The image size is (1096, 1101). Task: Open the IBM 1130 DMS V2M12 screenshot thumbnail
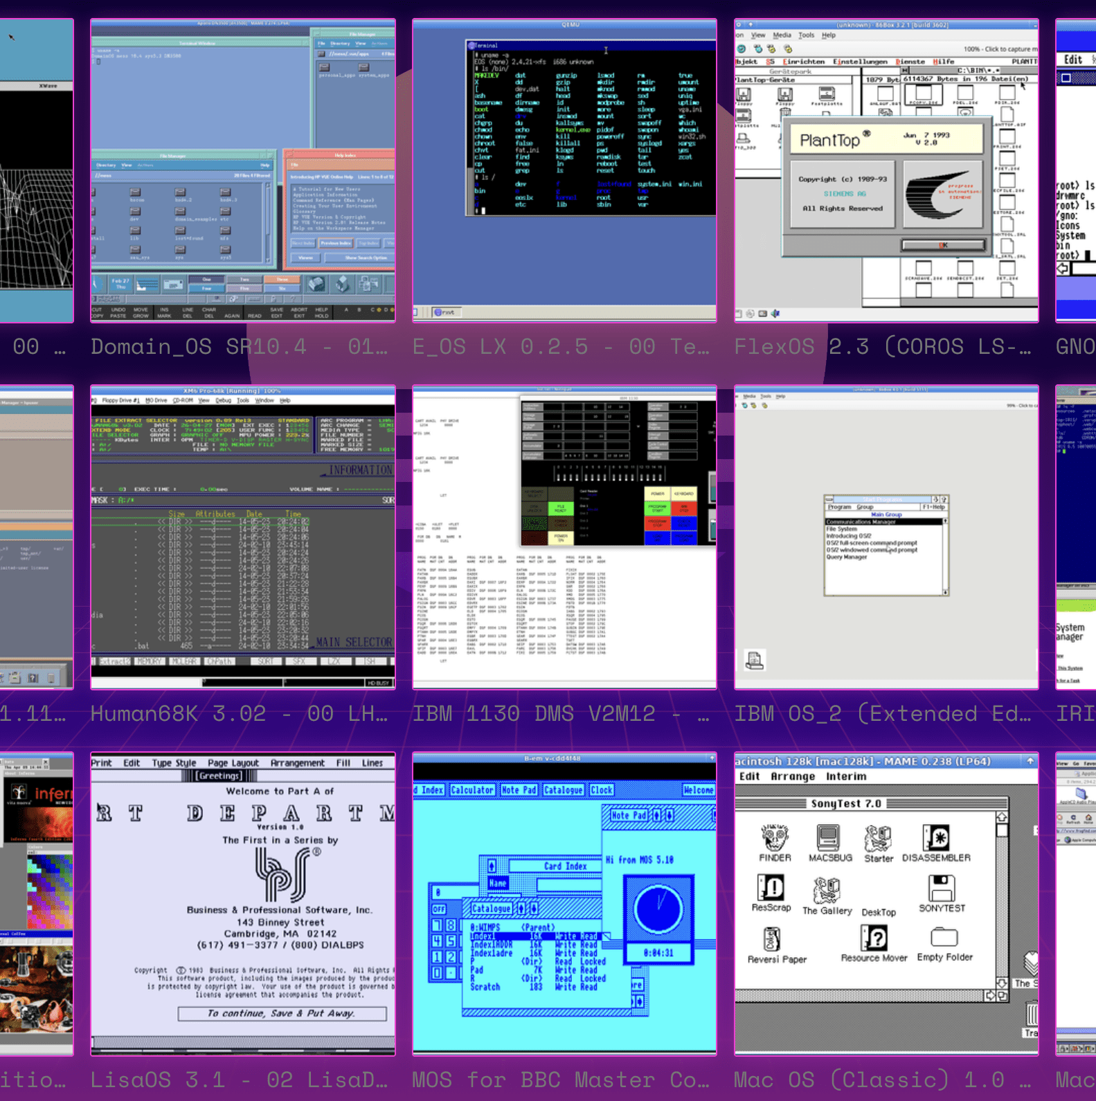point(564,537)
